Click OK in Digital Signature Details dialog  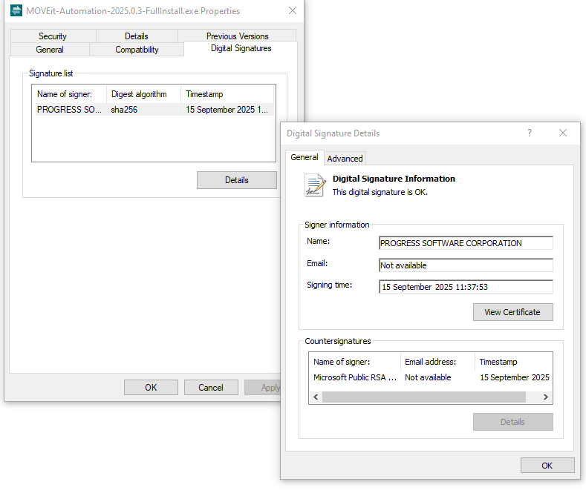tap(547, 466)
